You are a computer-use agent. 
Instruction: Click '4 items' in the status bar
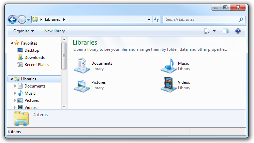tap(14, 132)
